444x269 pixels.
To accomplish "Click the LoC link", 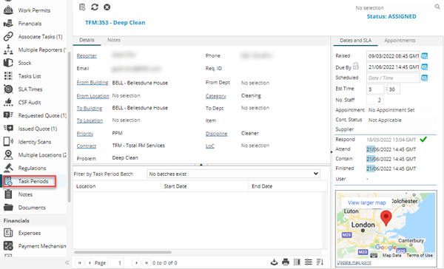I will 210,146.
